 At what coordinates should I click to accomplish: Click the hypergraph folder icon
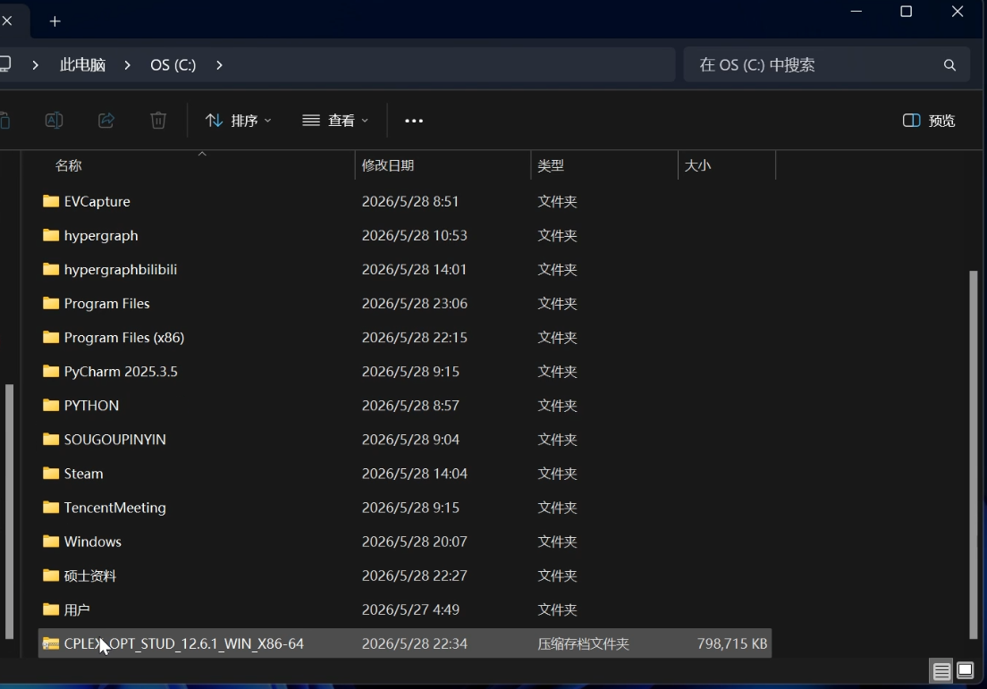51,235
